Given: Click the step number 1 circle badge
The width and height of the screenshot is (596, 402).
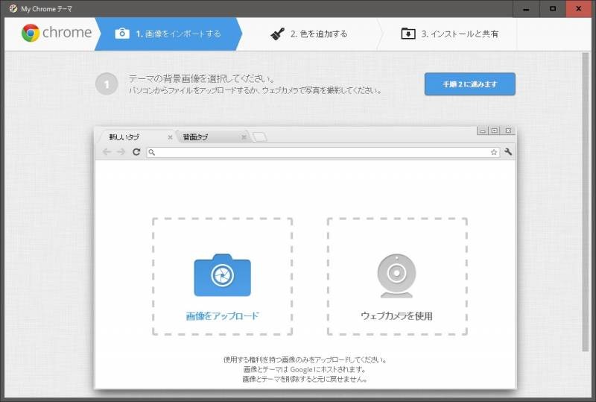Looking at the screenshot, I should pyautogui.click(x=107, y=84).
